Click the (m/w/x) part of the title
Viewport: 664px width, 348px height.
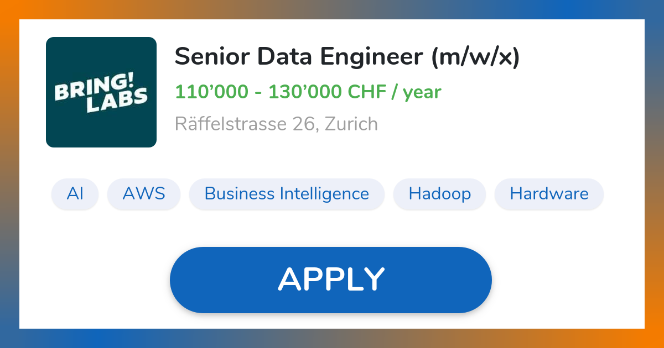click(476, 57)
